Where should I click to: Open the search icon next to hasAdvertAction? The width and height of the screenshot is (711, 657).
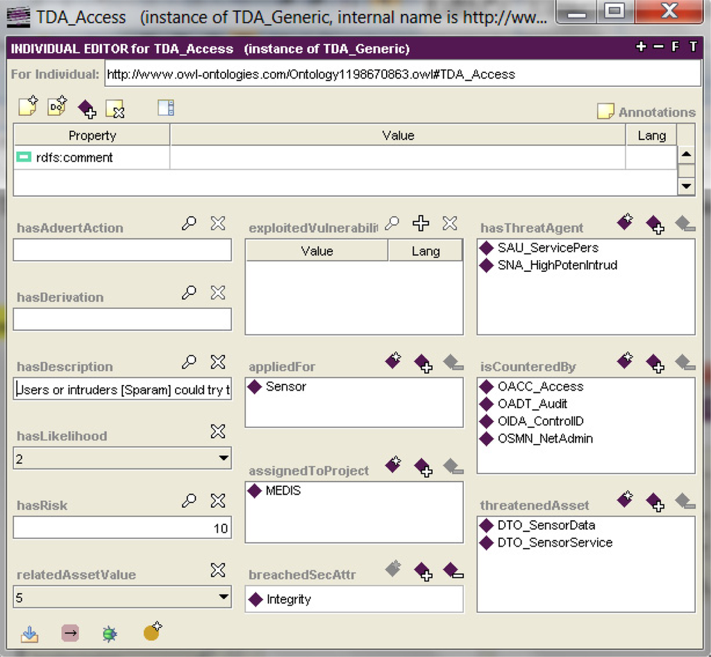189,223
